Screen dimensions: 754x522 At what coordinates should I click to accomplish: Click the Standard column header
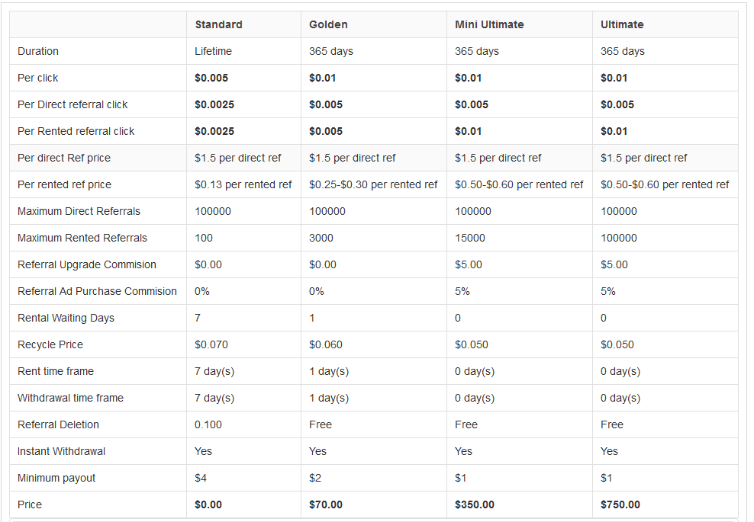tap(218, 24)
